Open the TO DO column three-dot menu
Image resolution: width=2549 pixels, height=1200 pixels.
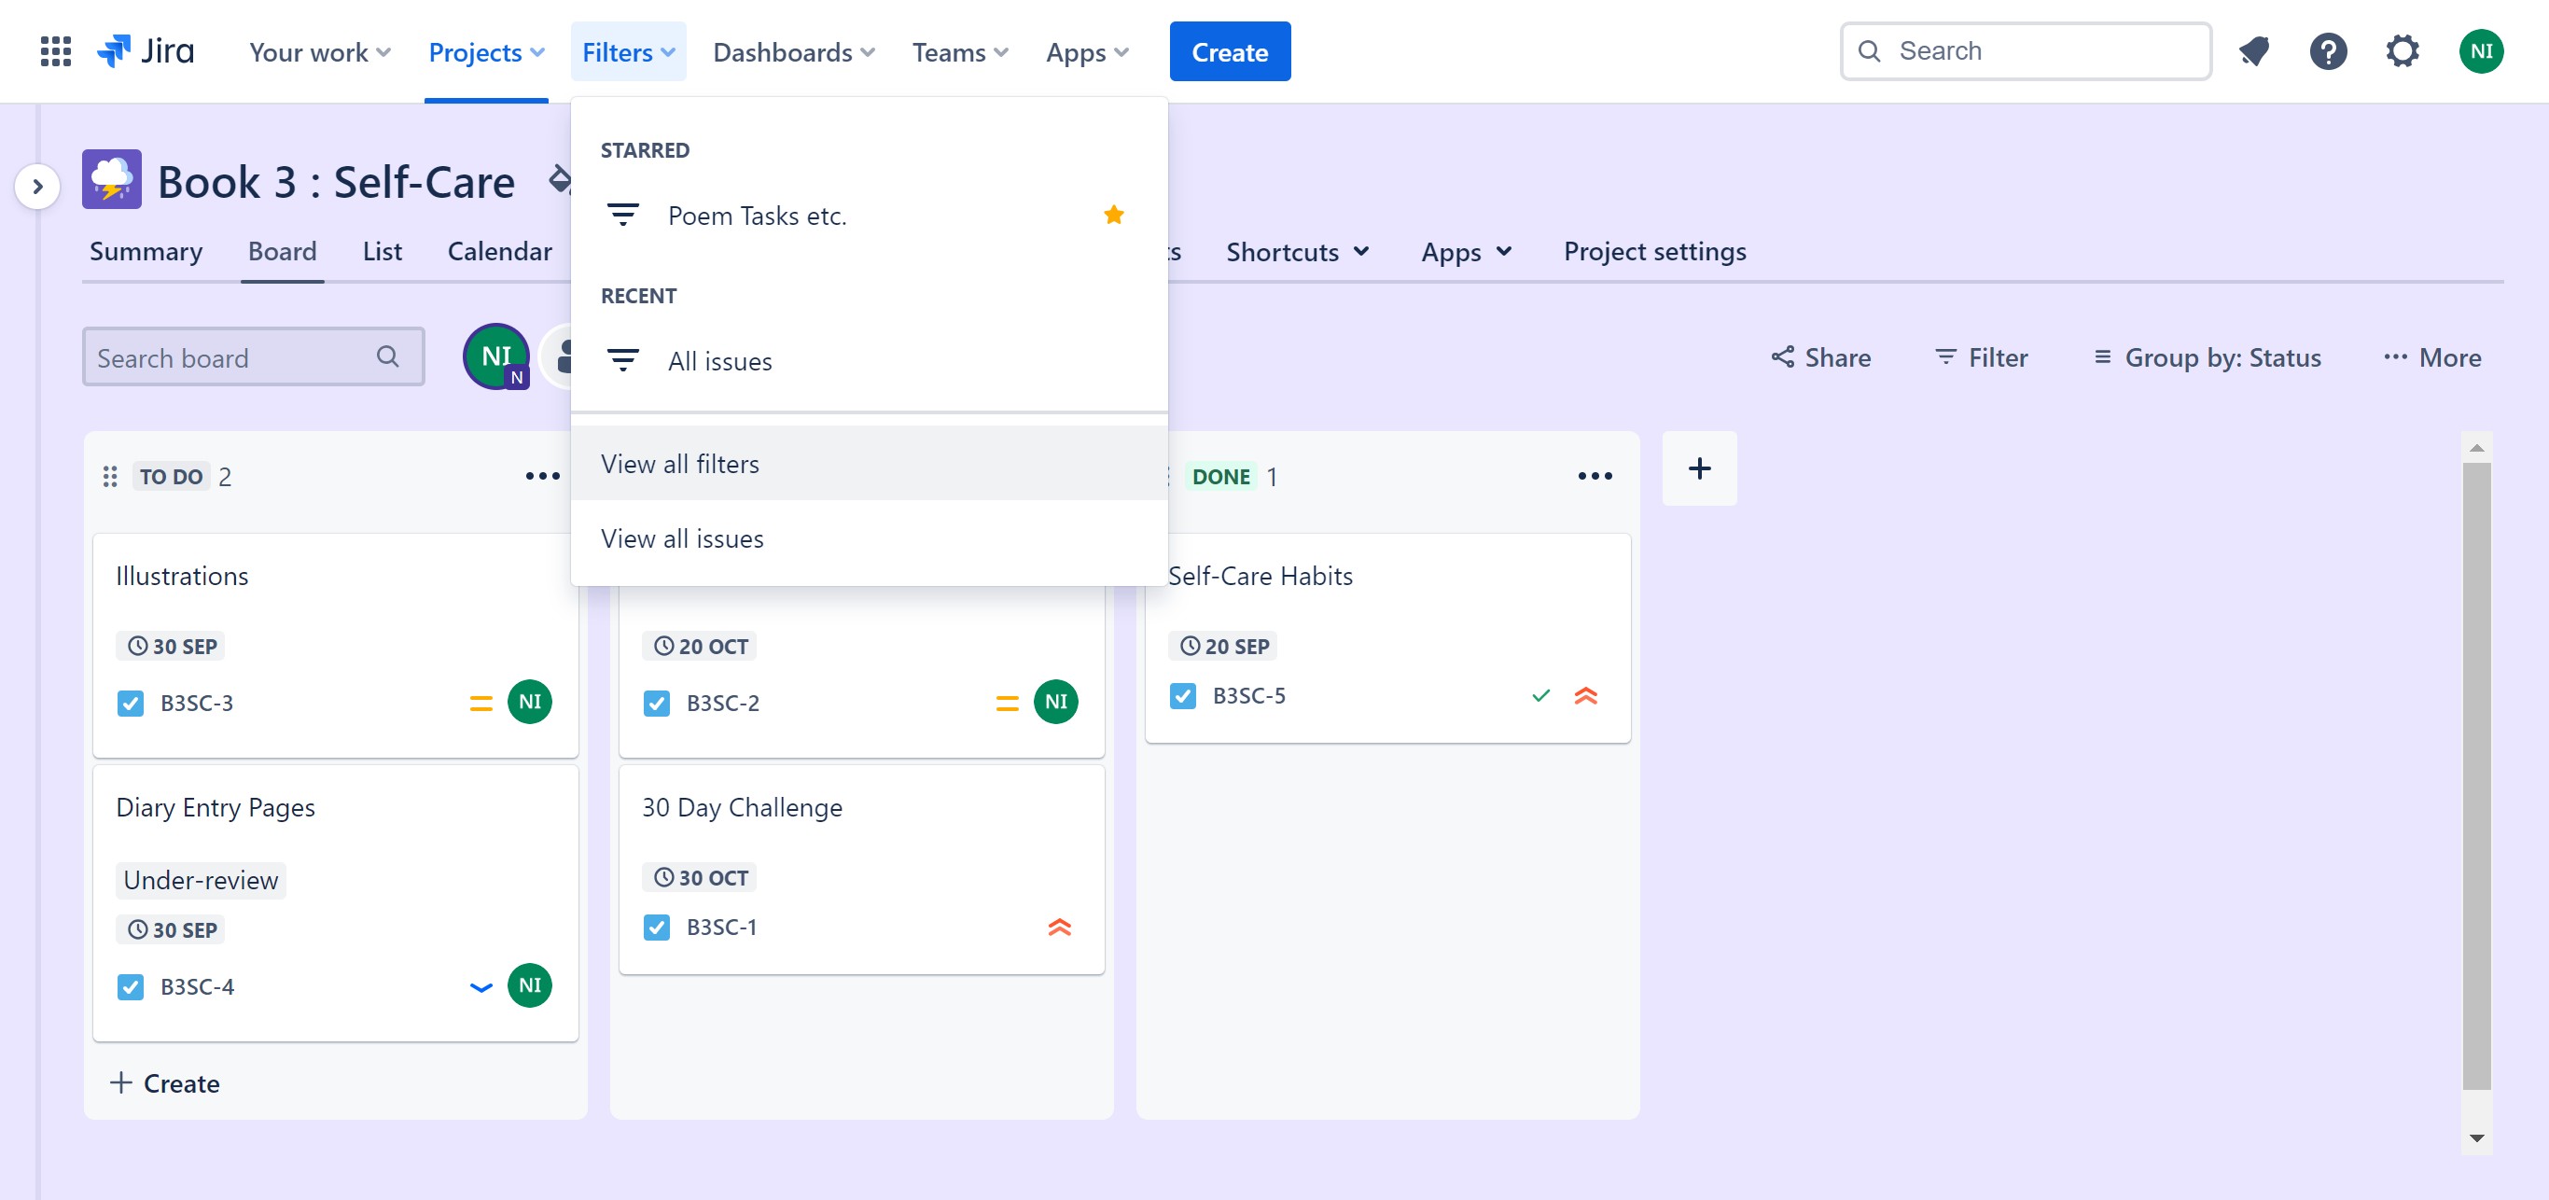click(x=541, y=477)
